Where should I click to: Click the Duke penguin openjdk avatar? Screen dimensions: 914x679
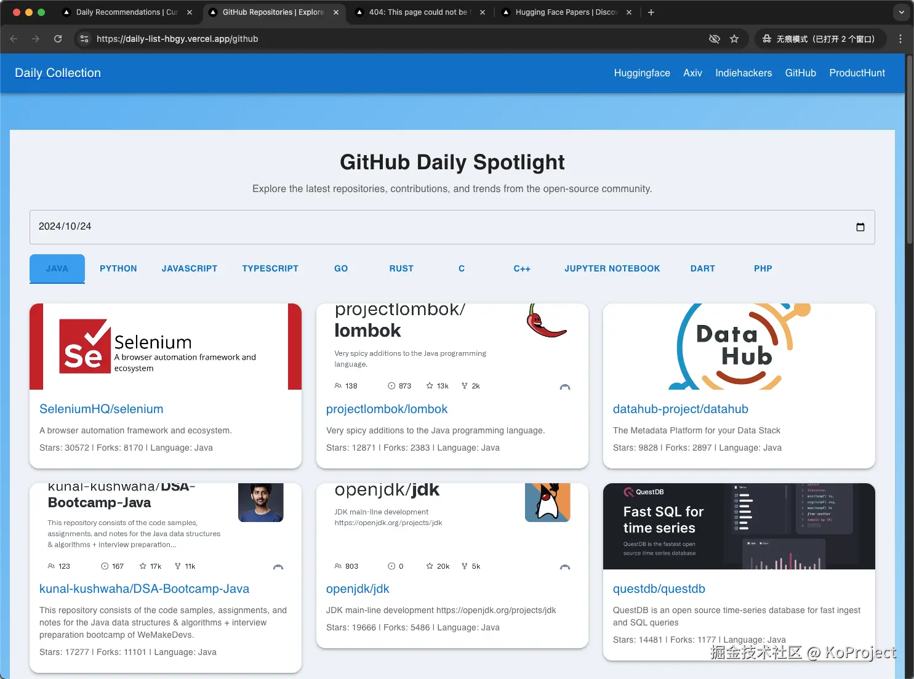[548, 502]
